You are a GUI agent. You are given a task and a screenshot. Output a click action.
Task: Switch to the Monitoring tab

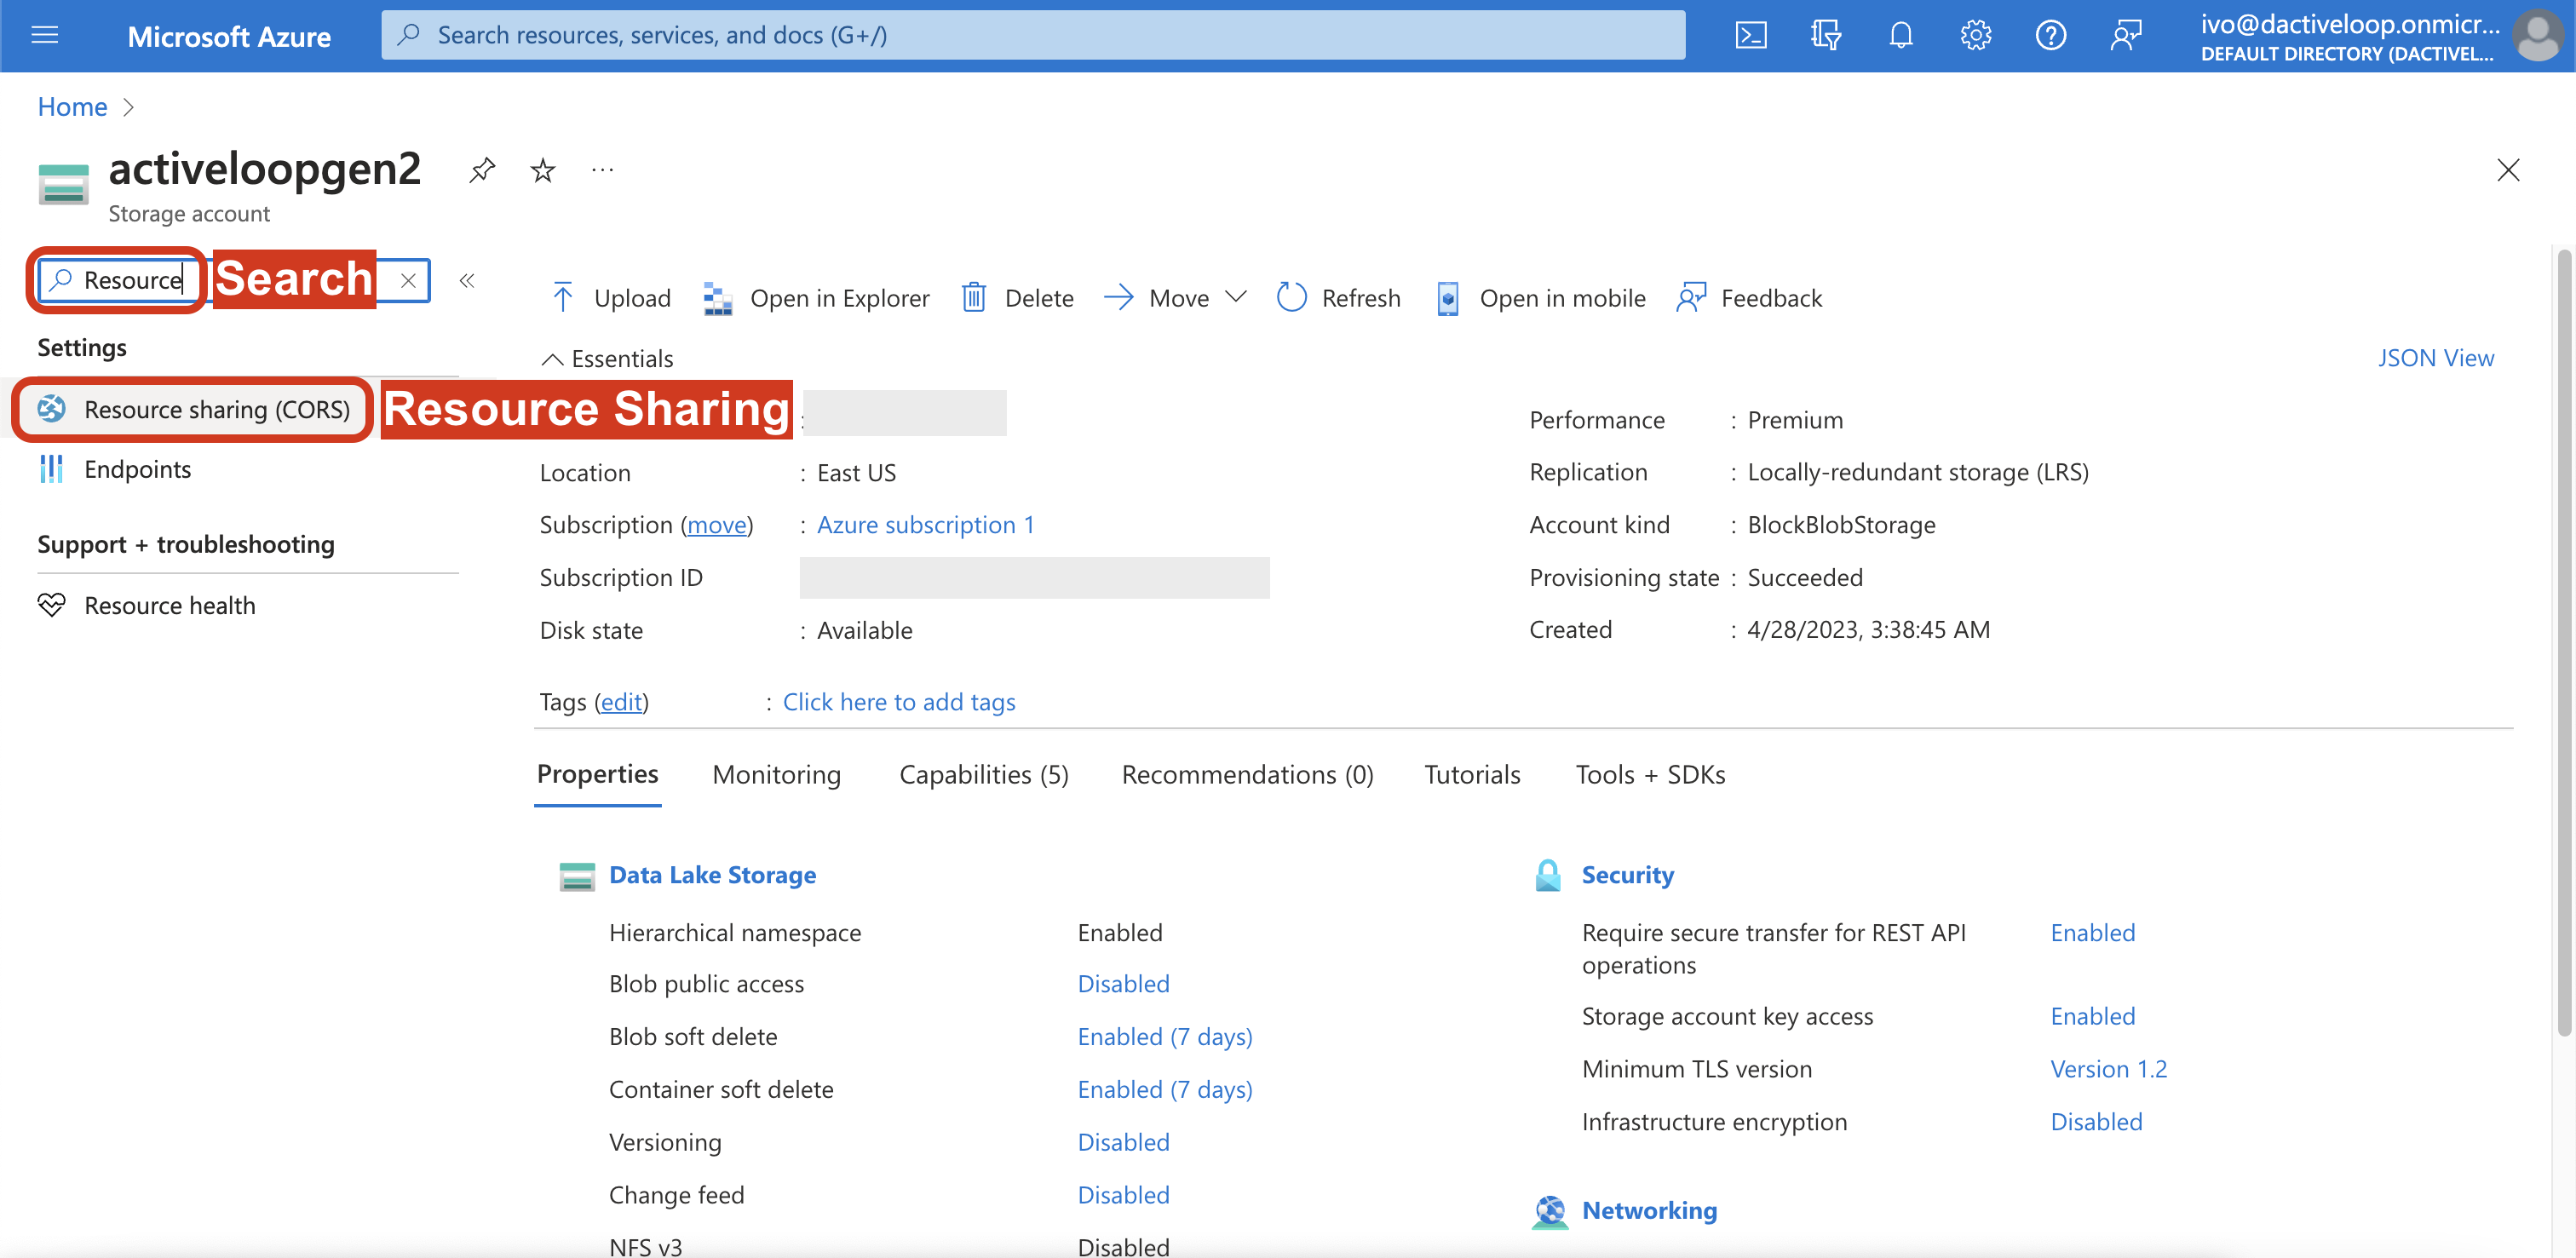[776, 774]
